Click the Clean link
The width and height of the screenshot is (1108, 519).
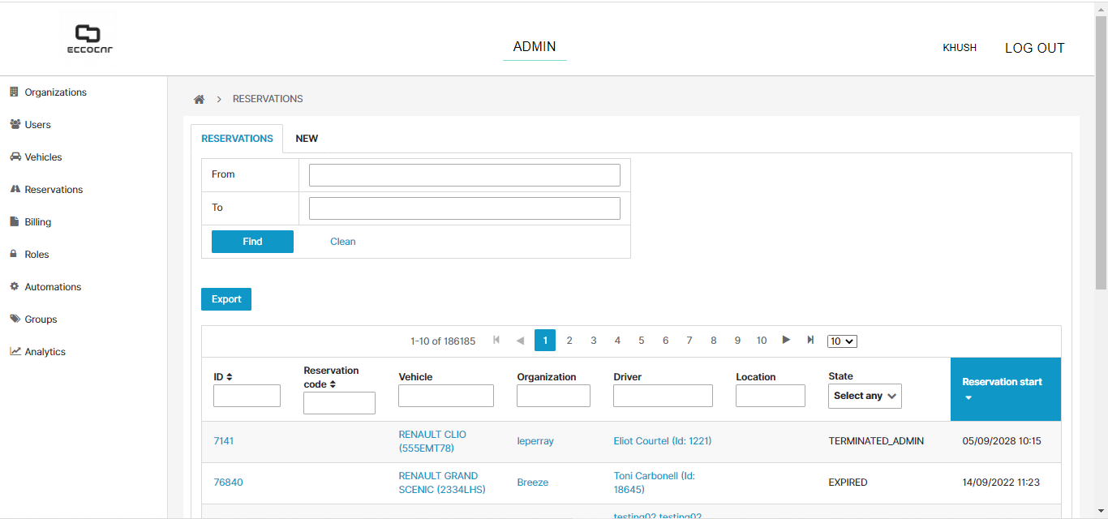point(342,242)
